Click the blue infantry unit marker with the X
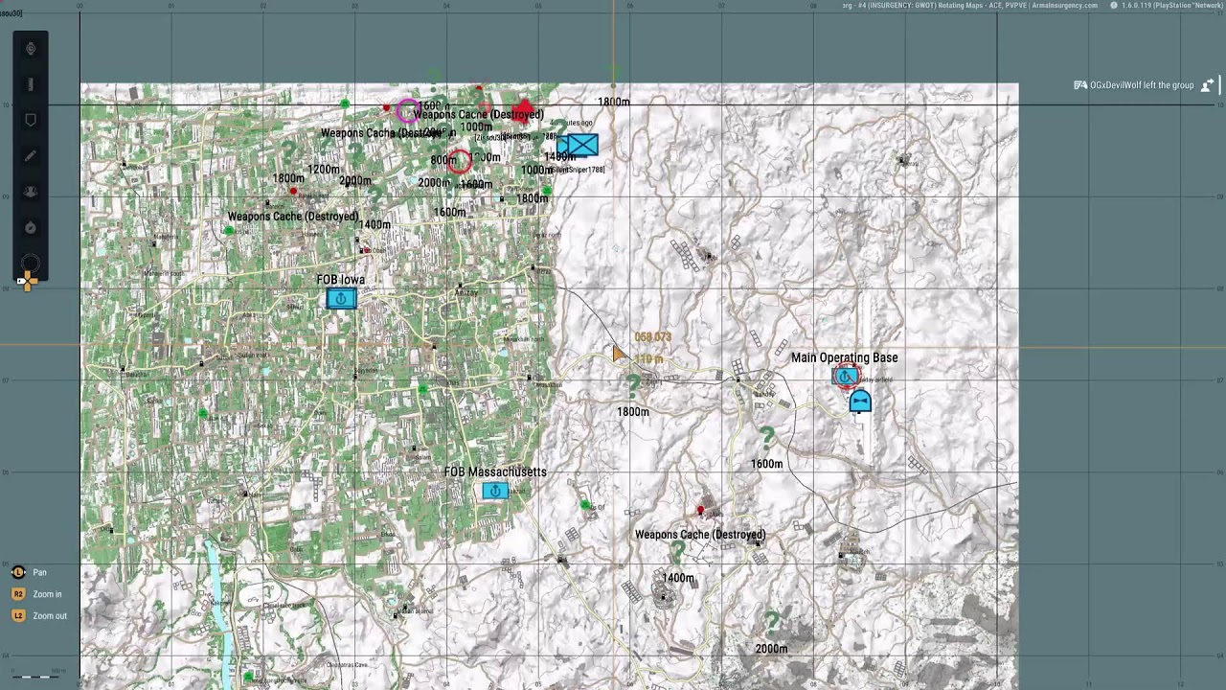1226x690 pixels. tap(582, 145)
